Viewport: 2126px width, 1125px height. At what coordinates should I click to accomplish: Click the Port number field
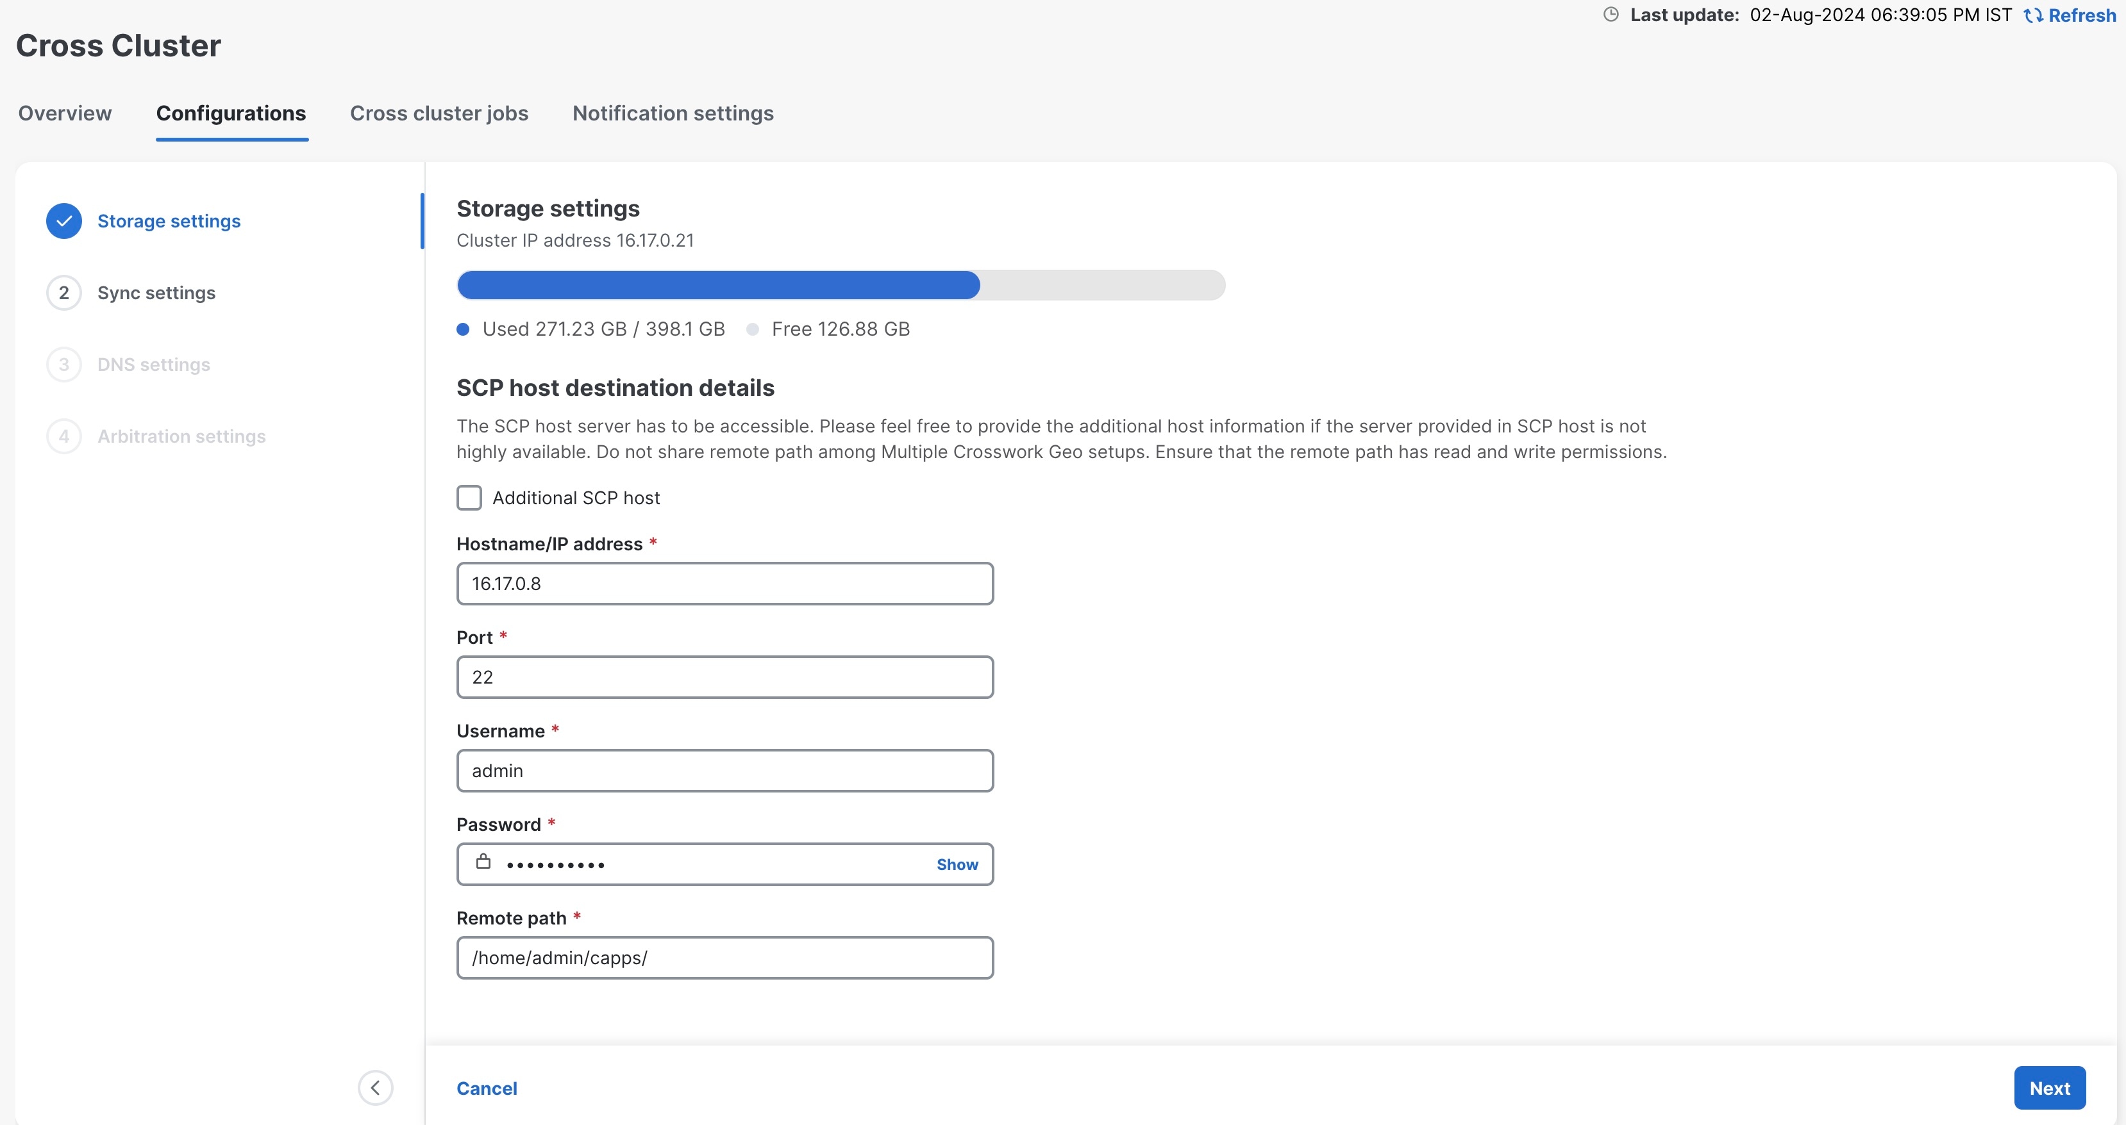click(x=724, y=677)
